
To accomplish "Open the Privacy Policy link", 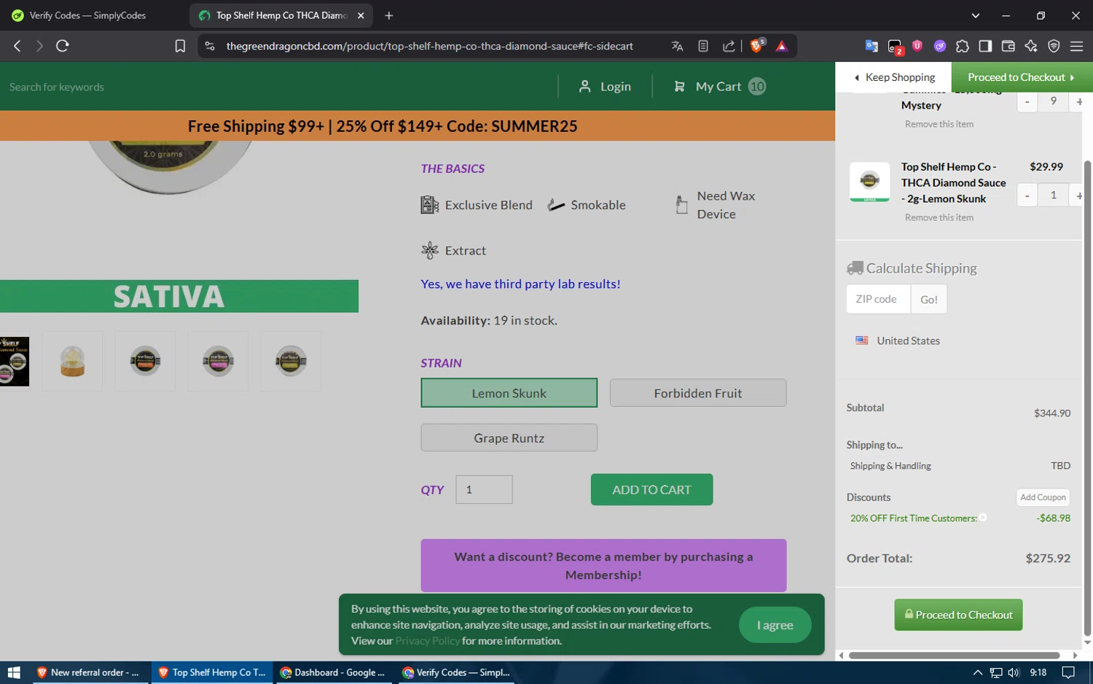I will pyautogui.click(x=427, y=641).
